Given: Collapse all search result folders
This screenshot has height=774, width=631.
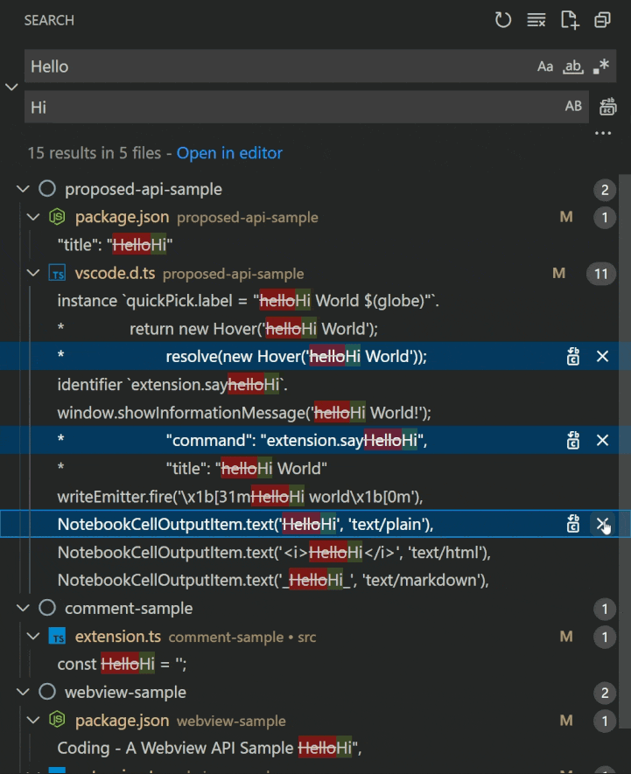Looking at the screenshot, I should tap(603, 20).
